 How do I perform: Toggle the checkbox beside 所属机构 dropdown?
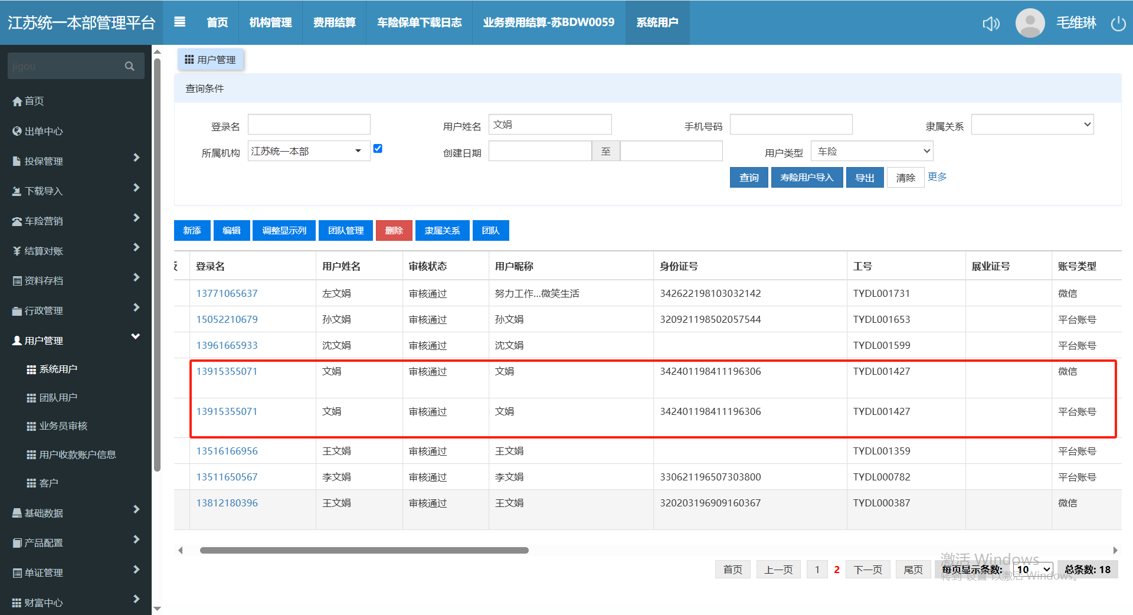378,149
